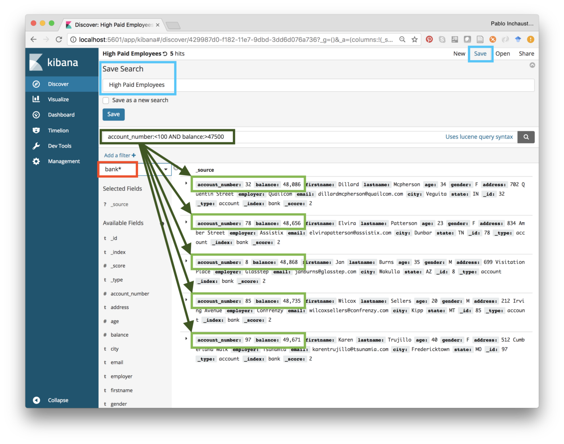Click the Pablo Inchaust profile button
This screenshot has width=564, height=444.
pos(512,23)
